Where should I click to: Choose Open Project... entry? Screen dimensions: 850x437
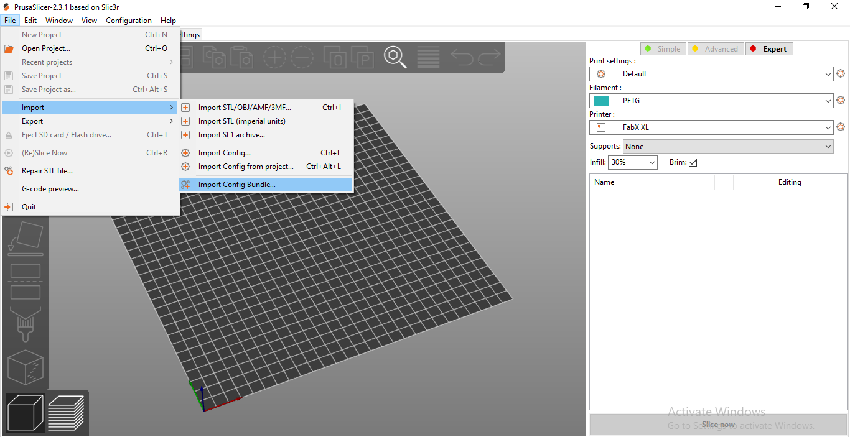click(x=91, y=48)
